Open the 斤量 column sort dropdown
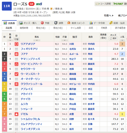 (65, 40)
